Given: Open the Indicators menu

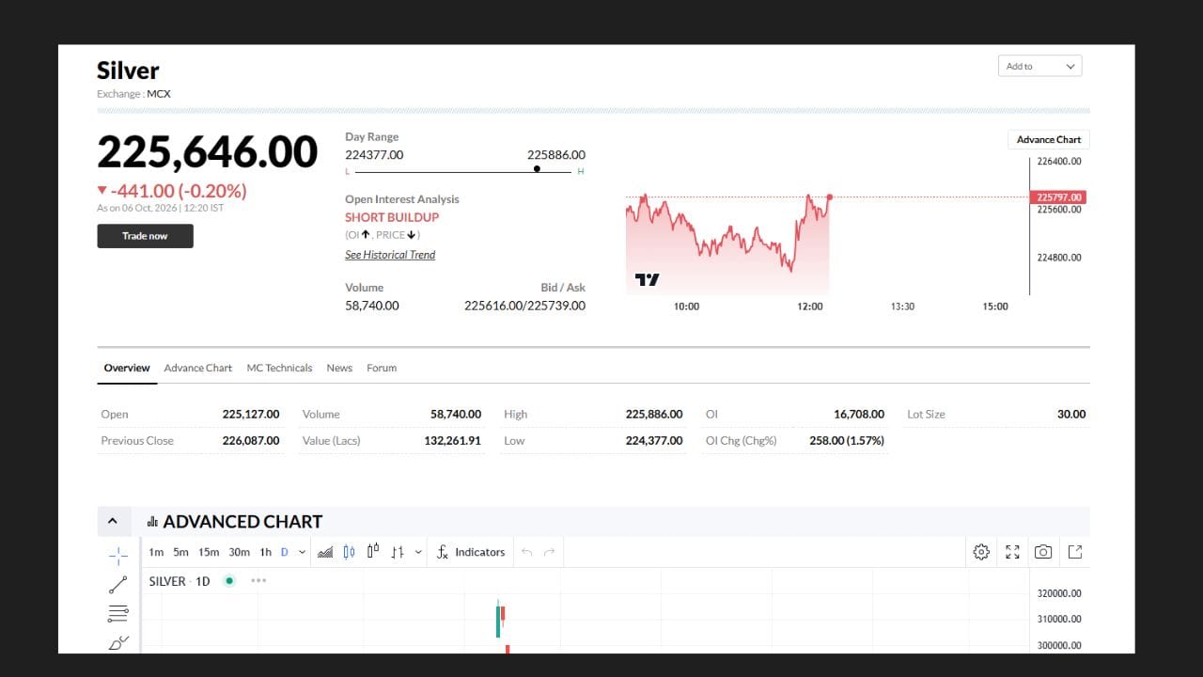Looking at the screenshot, I should click(x=471, y=552).
